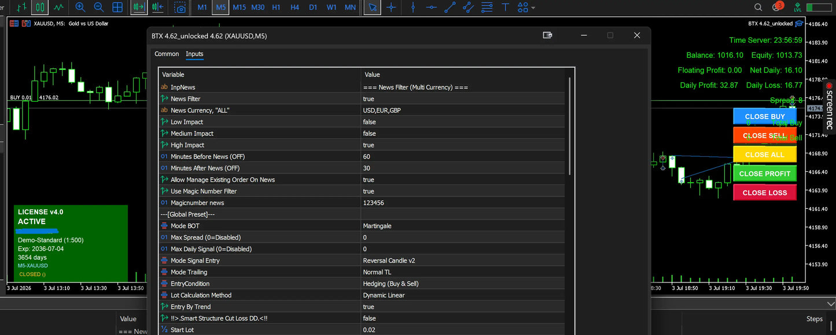
Task: Click the wallet icon in dialog title bar
Action: [547, 35]
